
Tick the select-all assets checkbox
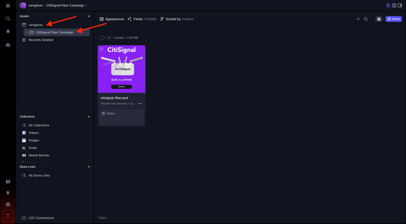point(102,38)
